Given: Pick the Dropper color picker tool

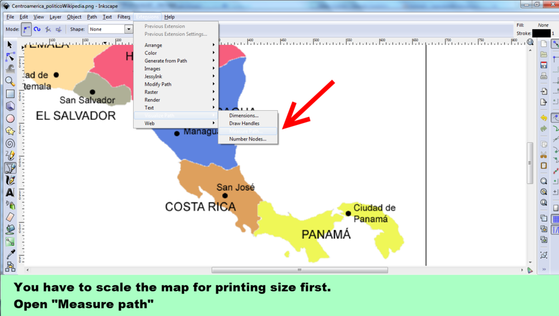Looking at the screenshot, I should [10, 254].
